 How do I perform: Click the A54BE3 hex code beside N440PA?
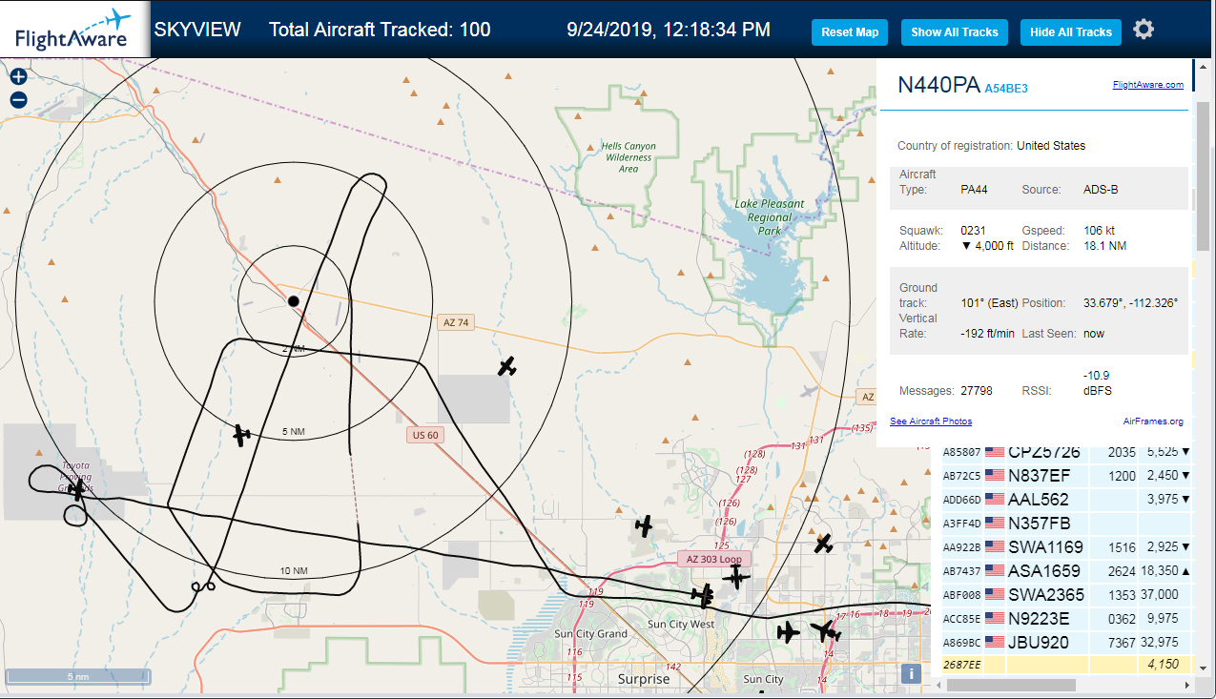pyautogui.click(x=1006, y=88)
